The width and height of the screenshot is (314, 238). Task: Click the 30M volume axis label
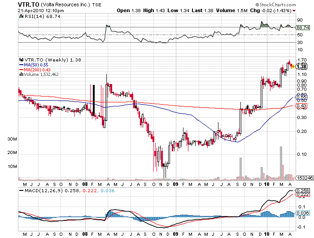[x=12, y=139]
